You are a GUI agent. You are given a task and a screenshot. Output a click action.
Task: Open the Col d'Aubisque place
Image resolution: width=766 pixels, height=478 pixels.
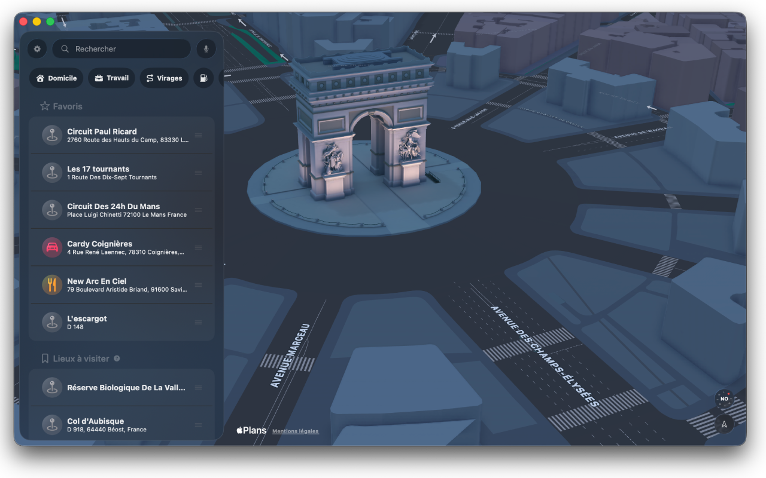[121, 424]
